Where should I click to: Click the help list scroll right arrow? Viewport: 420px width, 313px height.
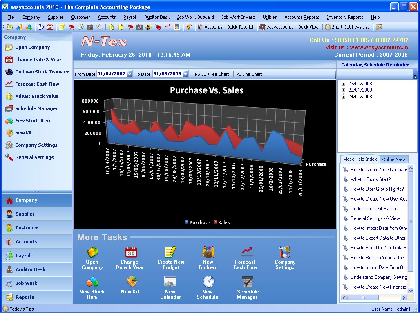coord(404,298)
